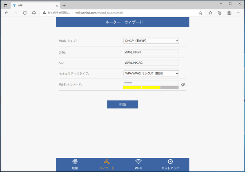Screen dimensions: 245x172
Task: Click the not-secure warning triangle icon
Action: click(45, 13)
